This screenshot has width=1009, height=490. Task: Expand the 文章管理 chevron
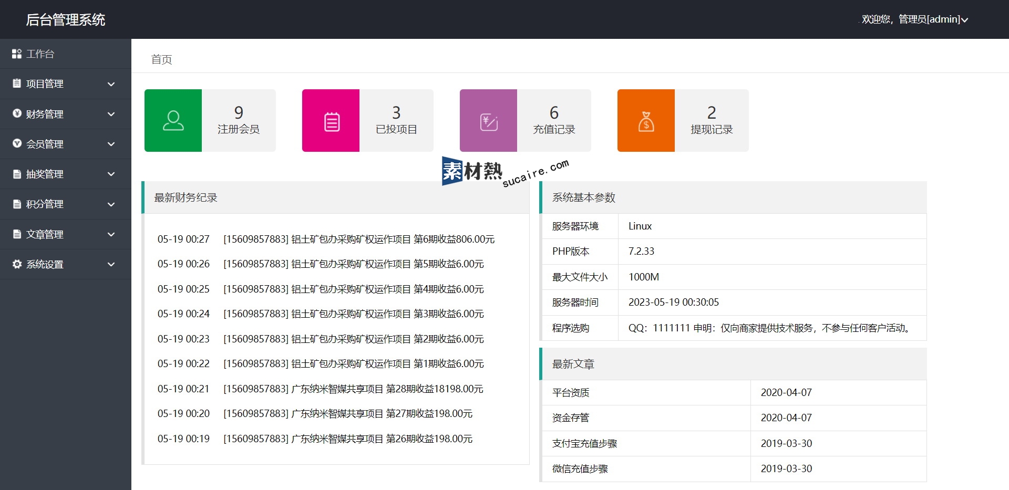tap(111, 234)
